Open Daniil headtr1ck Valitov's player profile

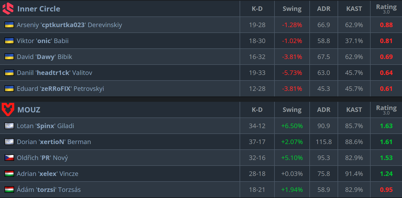click(55, 73)
